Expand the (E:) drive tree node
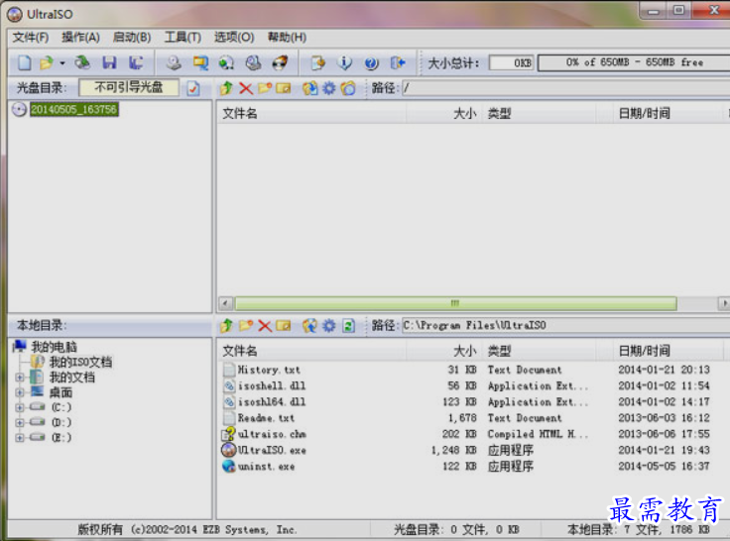Screen dimensions: 730x541 tap(20, 437)
